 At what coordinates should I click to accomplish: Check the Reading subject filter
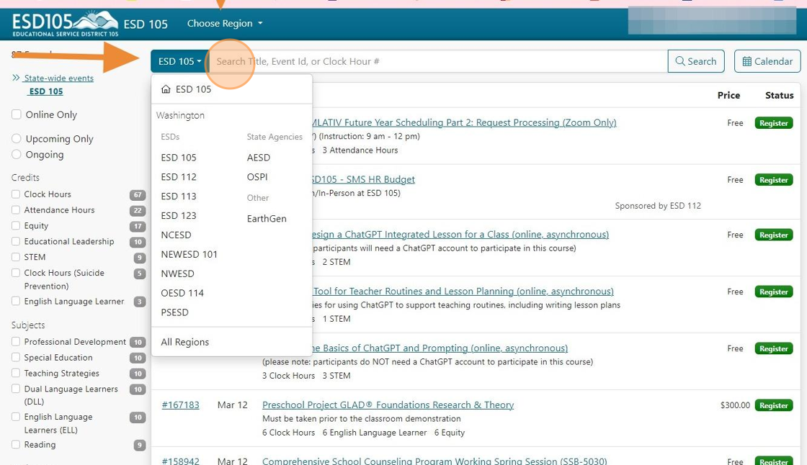[x=16, y=444]
